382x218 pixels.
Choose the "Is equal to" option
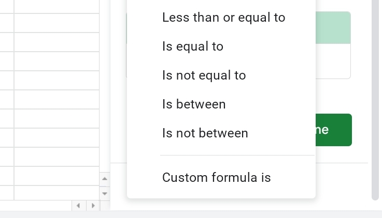(x=192, y=46)
